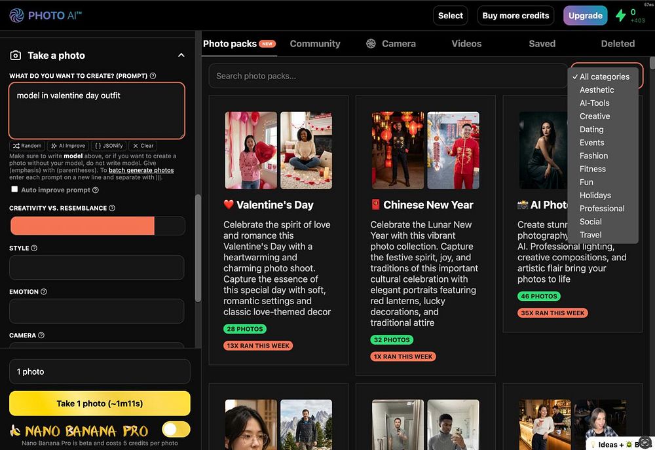This screenshot has height=450, width=655.
Task: Choose Fashion category from the list
Action: tap(603, 156)
